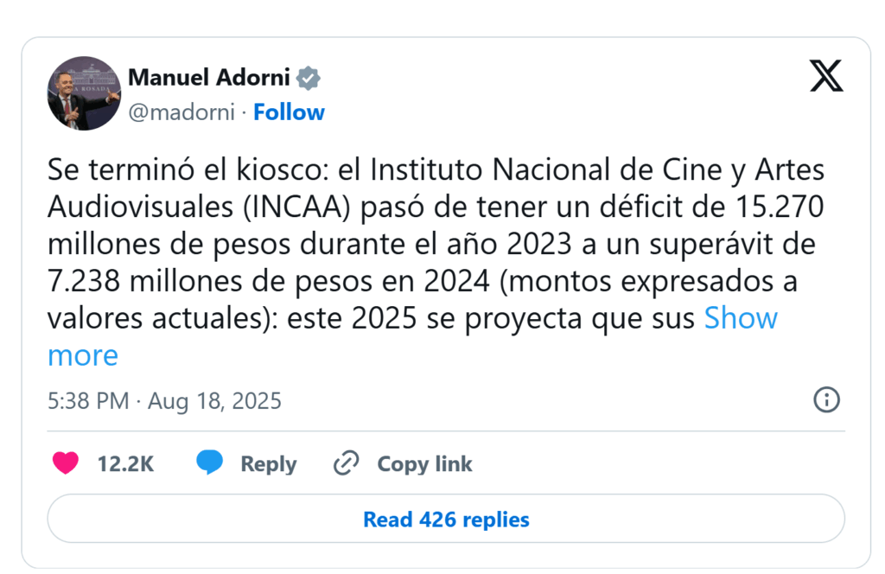This screenshot has height=574, width=885.
Task: Open Read 426 replies button
Action: tap(446, 520)
